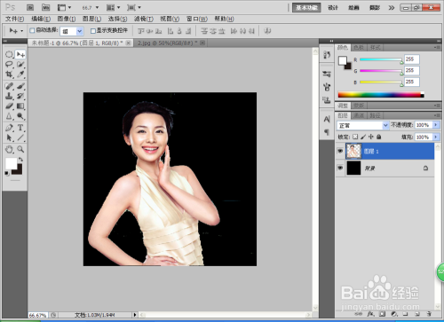Screen dimensions: 444x322
Task: Click the R channel slider
Action: (x=381, y=59)
